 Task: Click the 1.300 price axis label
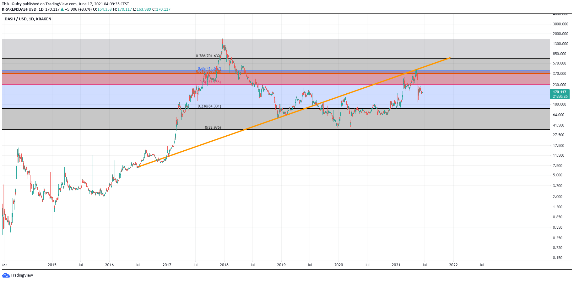[558, 207]
